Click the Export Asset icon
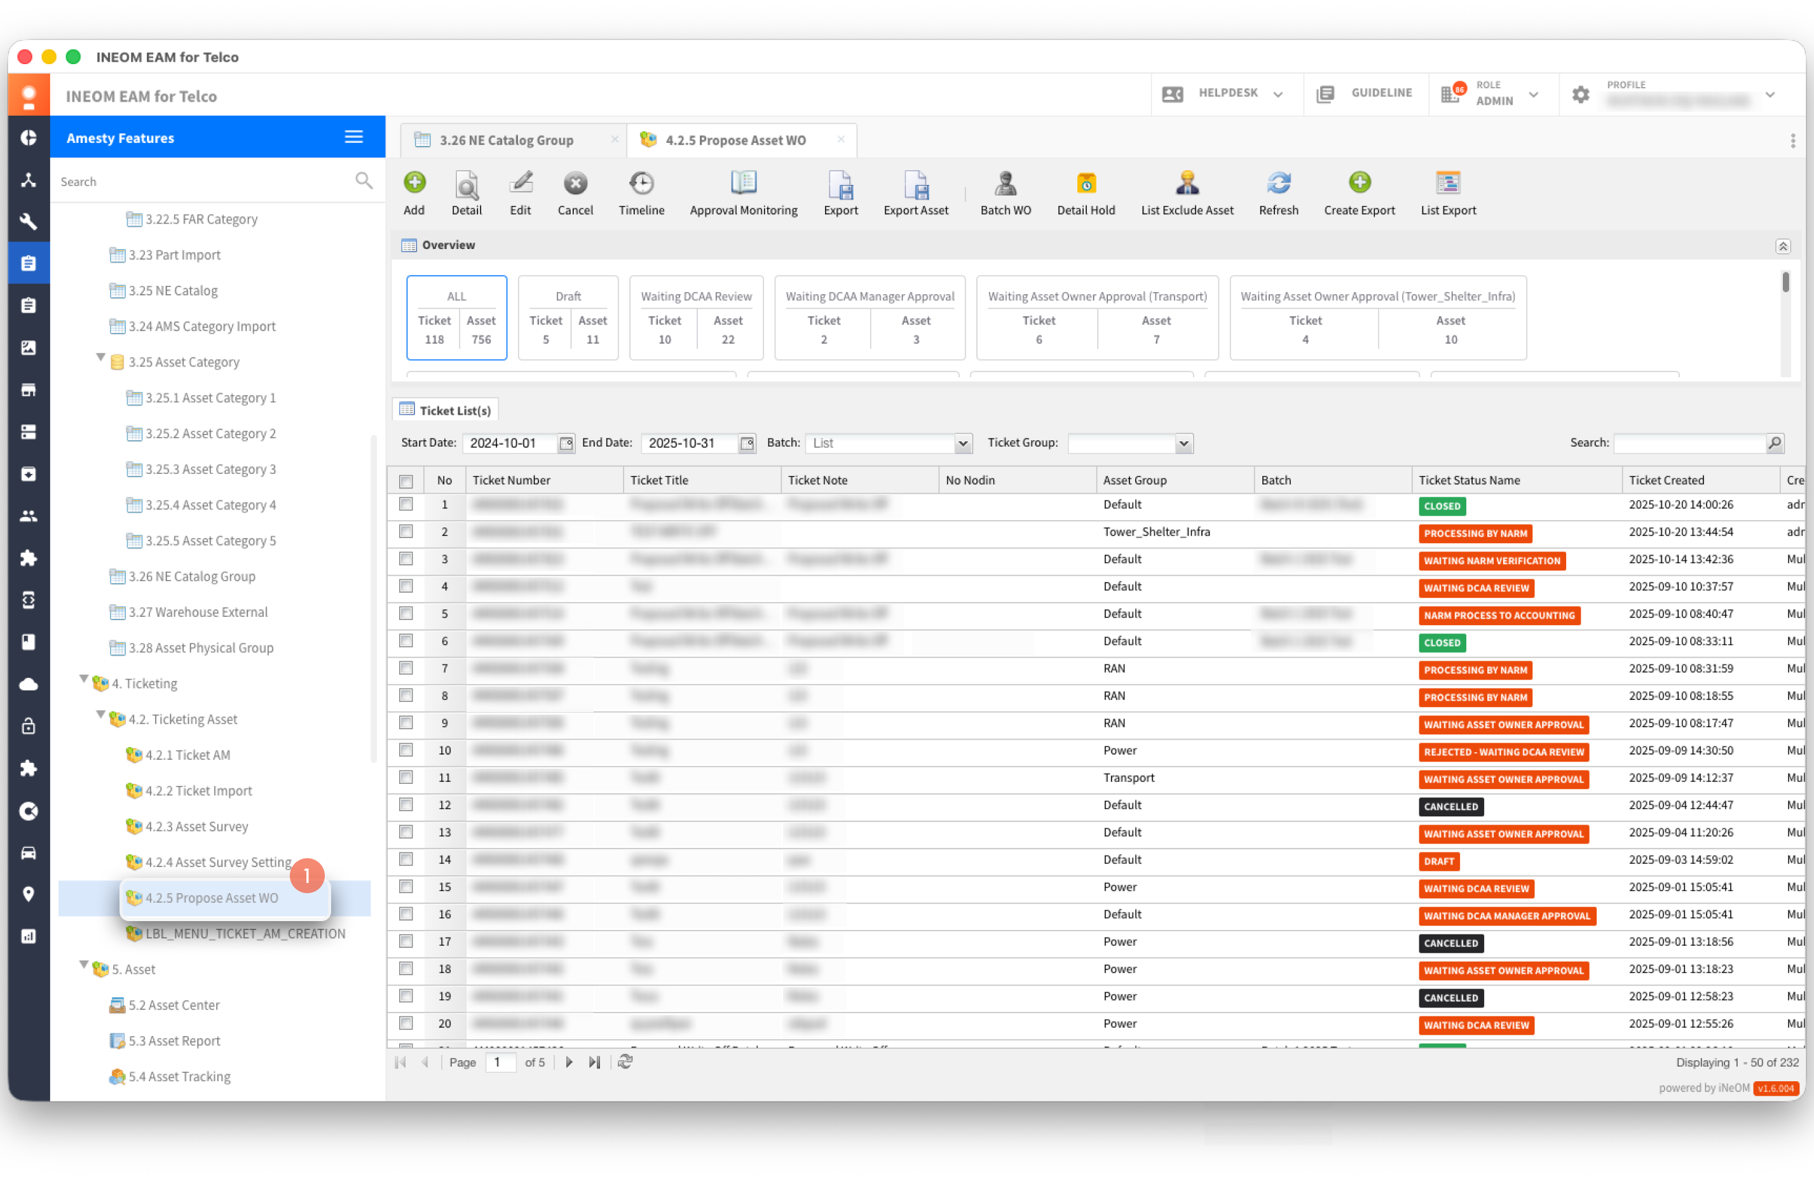Screen dimensions: 1814x1179 pos(915,184)
